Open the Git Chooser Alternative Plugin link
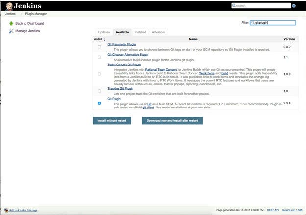 coord(128,55)
